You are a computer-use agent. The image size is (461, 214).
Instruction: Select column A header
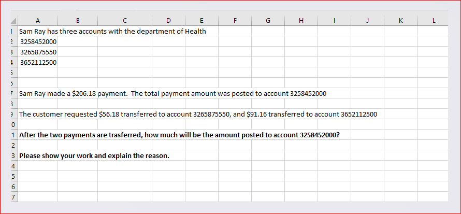coord(38,21)
